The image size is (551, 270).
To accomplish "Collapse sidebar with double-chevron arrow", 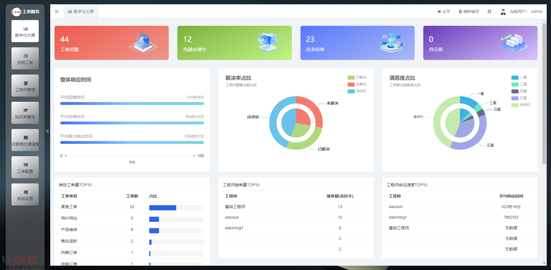I will point(47,131).
